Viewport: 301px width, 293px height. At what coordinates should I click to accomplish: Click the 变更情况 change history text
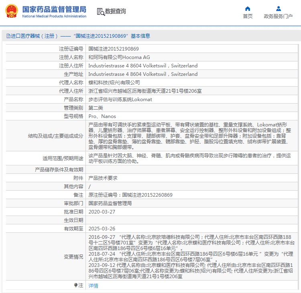point(191,257)
